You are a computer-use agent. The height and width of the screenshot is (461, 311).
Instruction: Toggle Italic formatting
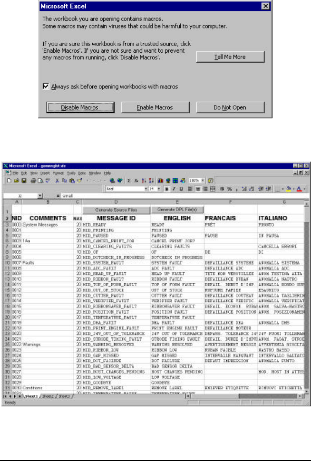point(174,189)
